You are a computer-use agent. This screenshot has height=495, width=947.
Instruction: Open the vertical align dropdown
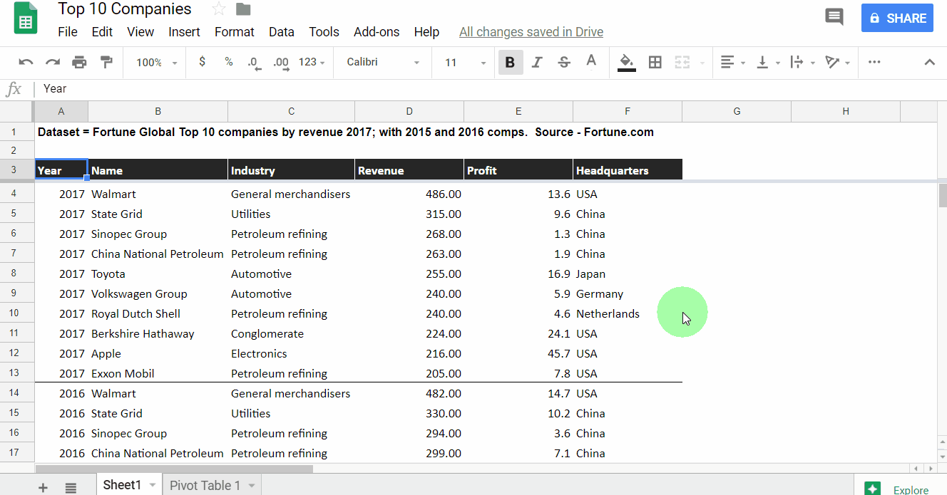(768, 63)
